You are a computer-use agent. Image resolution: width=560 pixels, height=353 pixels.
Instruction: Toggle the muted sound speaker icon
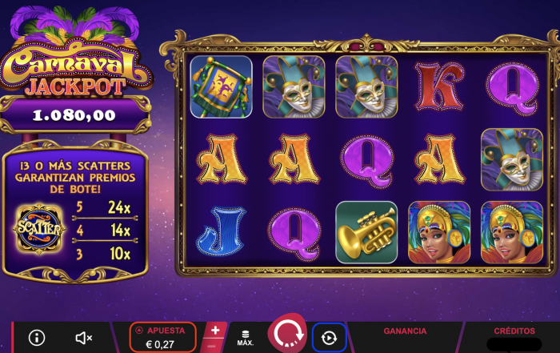click(x=84, y=338)
